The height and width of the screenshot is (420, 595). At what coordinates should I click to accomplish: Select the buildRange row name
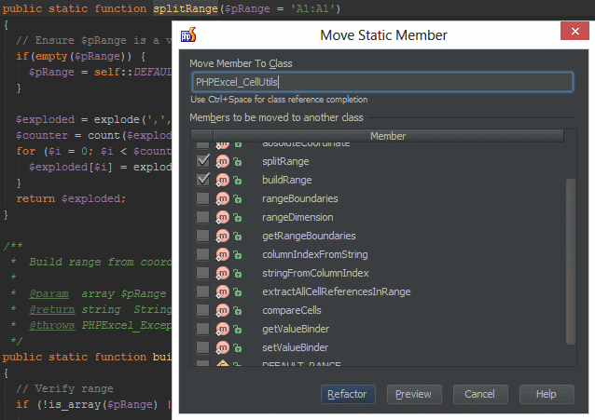coord(287,180)
